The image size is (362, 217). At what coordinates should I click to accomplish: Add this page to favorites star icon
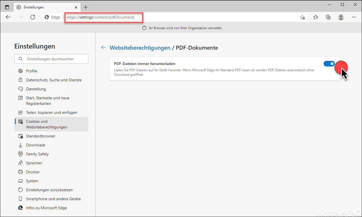(x=302, y=17)
